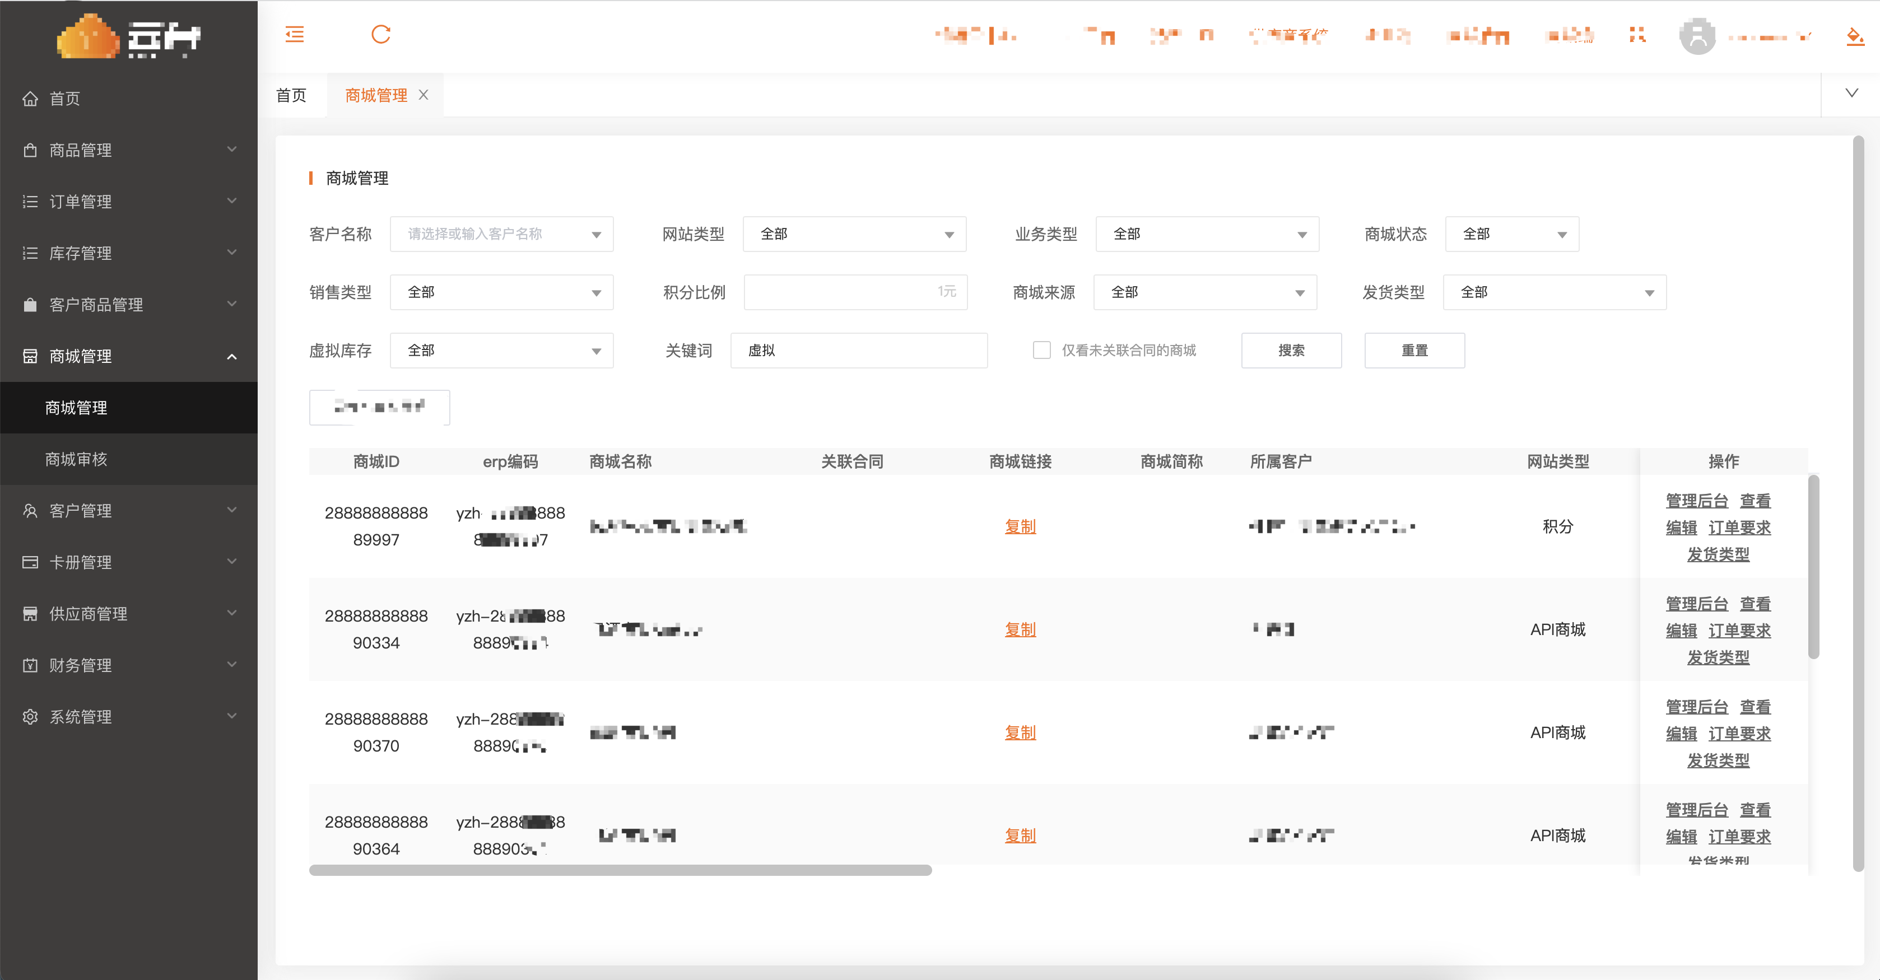This screenshot has width=1880, height=980.
Task: Click the page vertical scrollbar at far right
Action: coord(1858,503)
